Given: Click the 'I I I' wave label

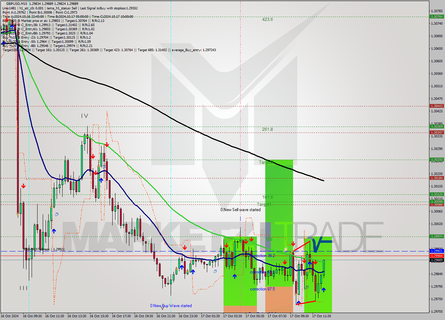Looking at the screenshot, I should (x=23, y=288).
